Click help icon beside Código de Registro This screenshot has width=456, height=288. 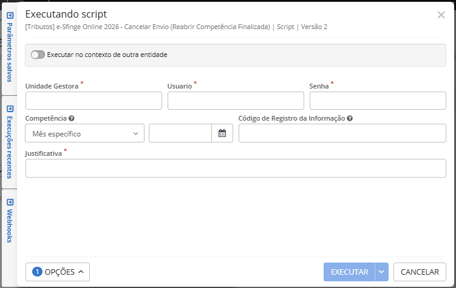coord(350,119)
